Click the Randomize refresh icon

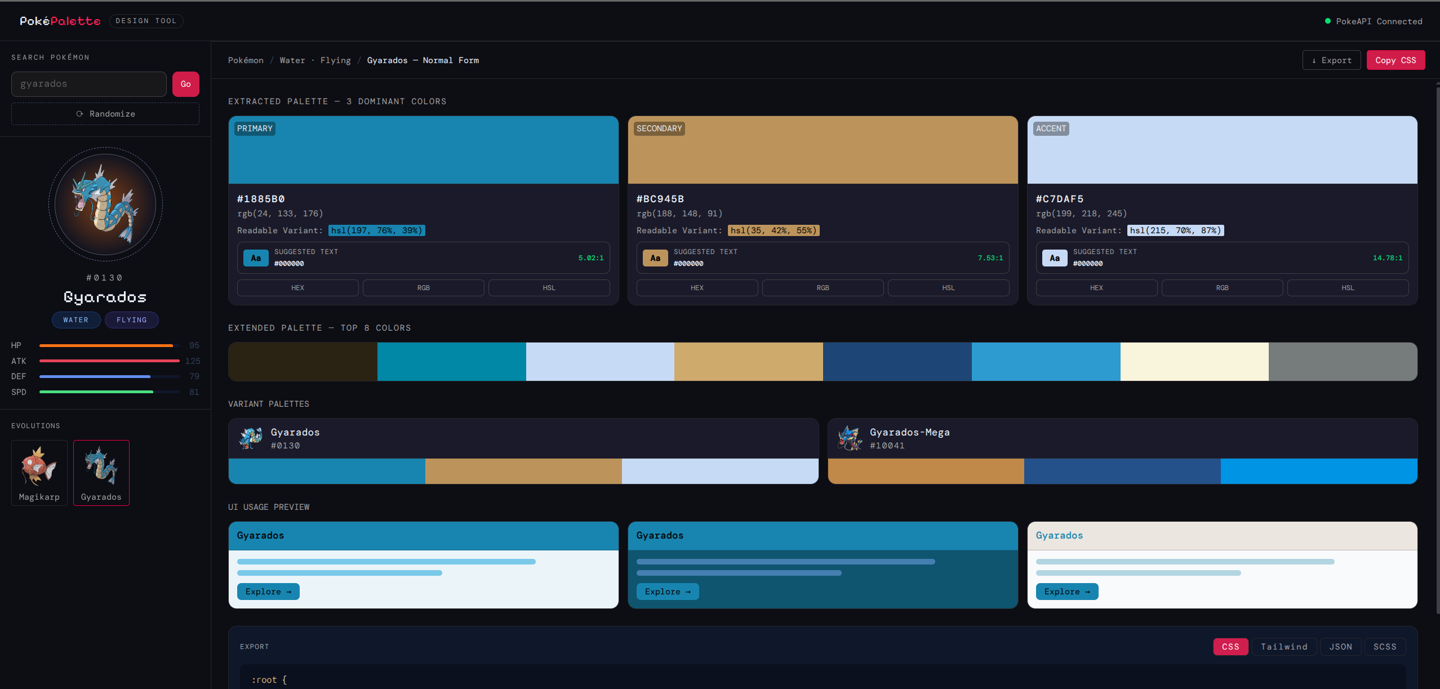point(81,114)
